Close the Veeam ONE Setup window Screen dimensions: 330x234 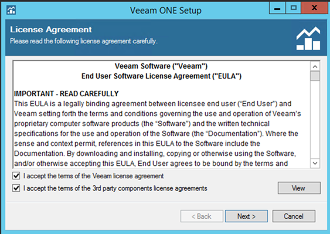click(314, 8)
